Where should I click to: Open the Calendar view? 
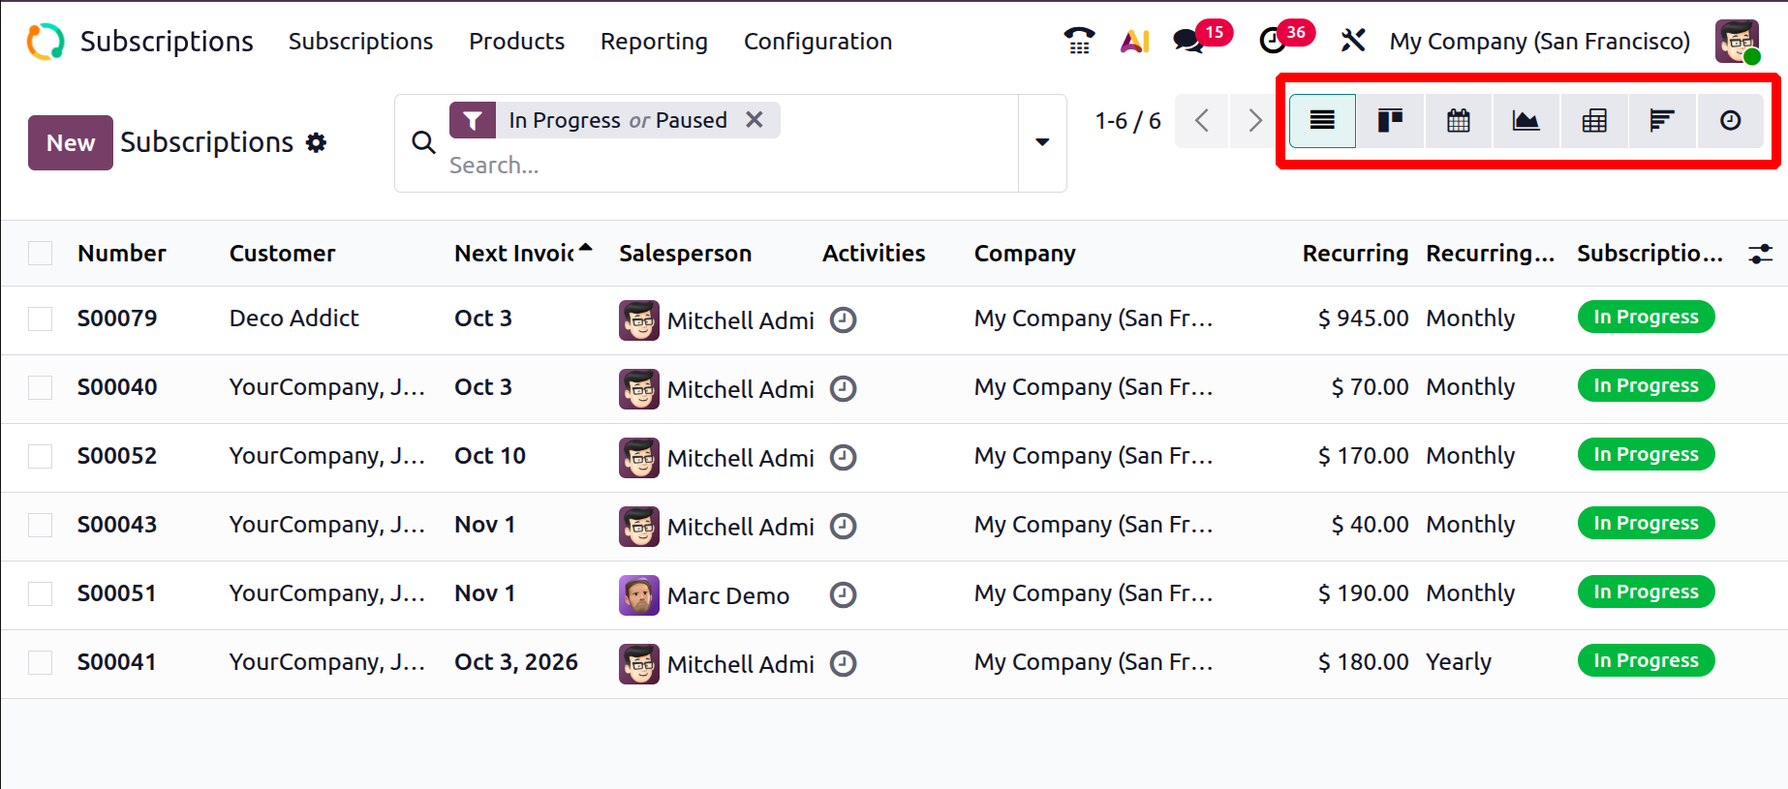(x=1458, y=121)
